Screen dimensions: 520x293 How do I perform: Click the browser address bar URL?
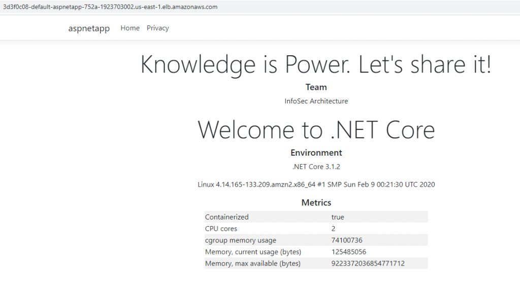tap(110, 7)
